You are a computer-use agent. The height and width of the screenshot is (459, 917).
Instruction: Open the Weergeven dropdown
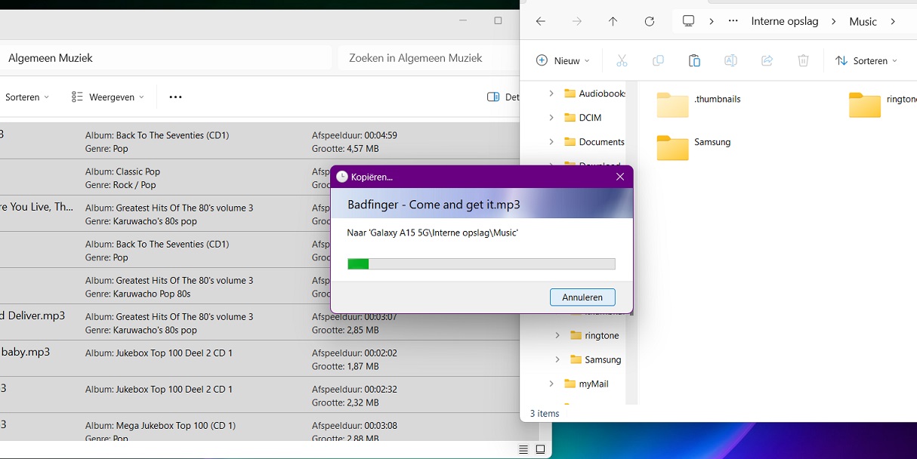(108, 97)
